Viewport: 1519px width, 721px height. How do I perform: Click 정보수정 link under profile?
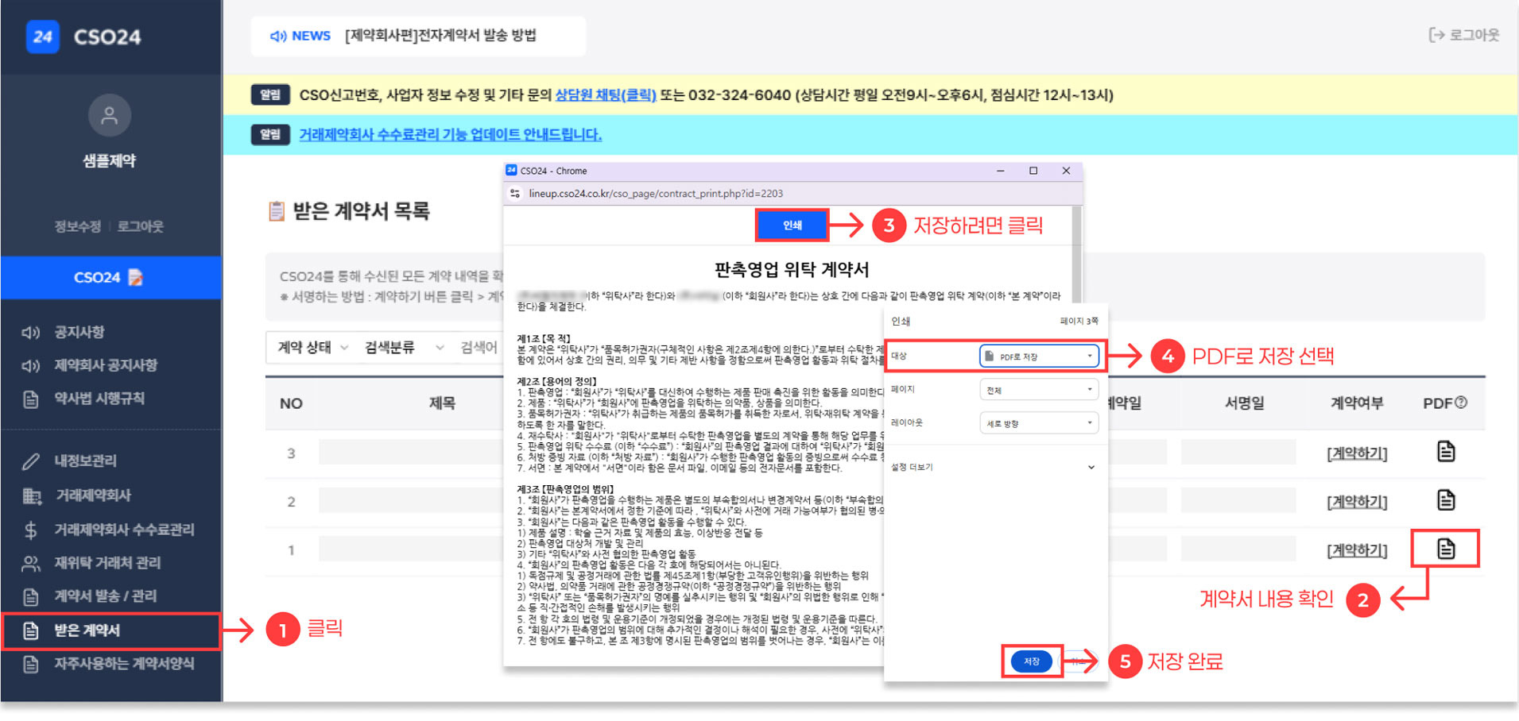click(77, 226)
